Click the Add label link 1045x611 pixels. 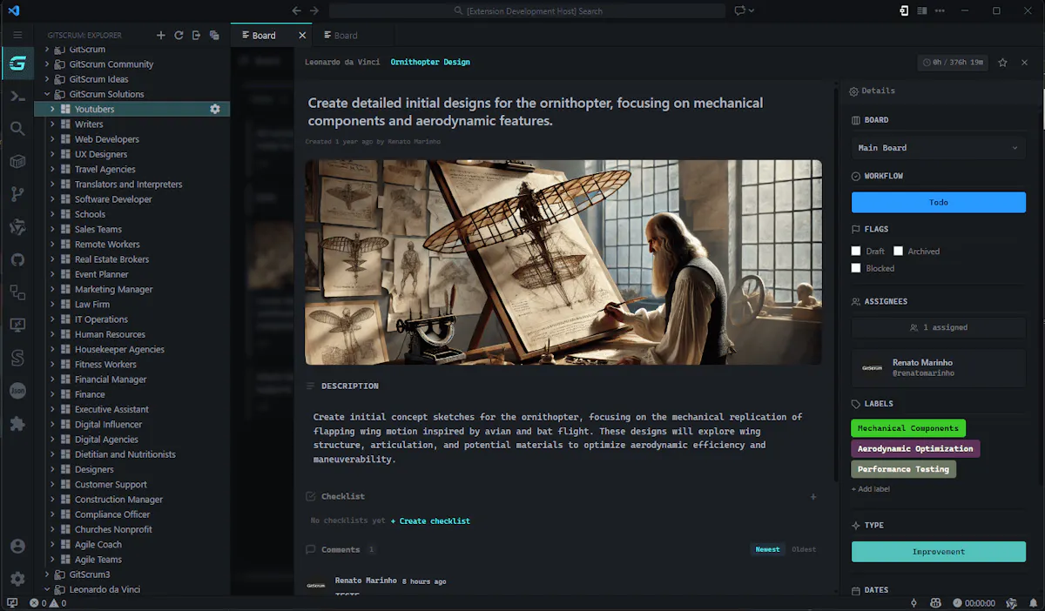tap(871, 489)
